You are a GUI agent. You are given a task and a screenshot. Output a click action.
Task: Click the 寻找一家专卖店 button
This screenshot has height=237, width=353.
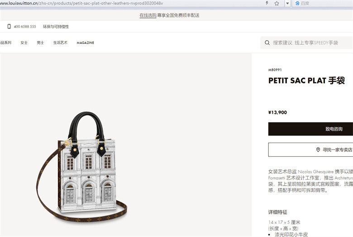click(x=310, y=149)
